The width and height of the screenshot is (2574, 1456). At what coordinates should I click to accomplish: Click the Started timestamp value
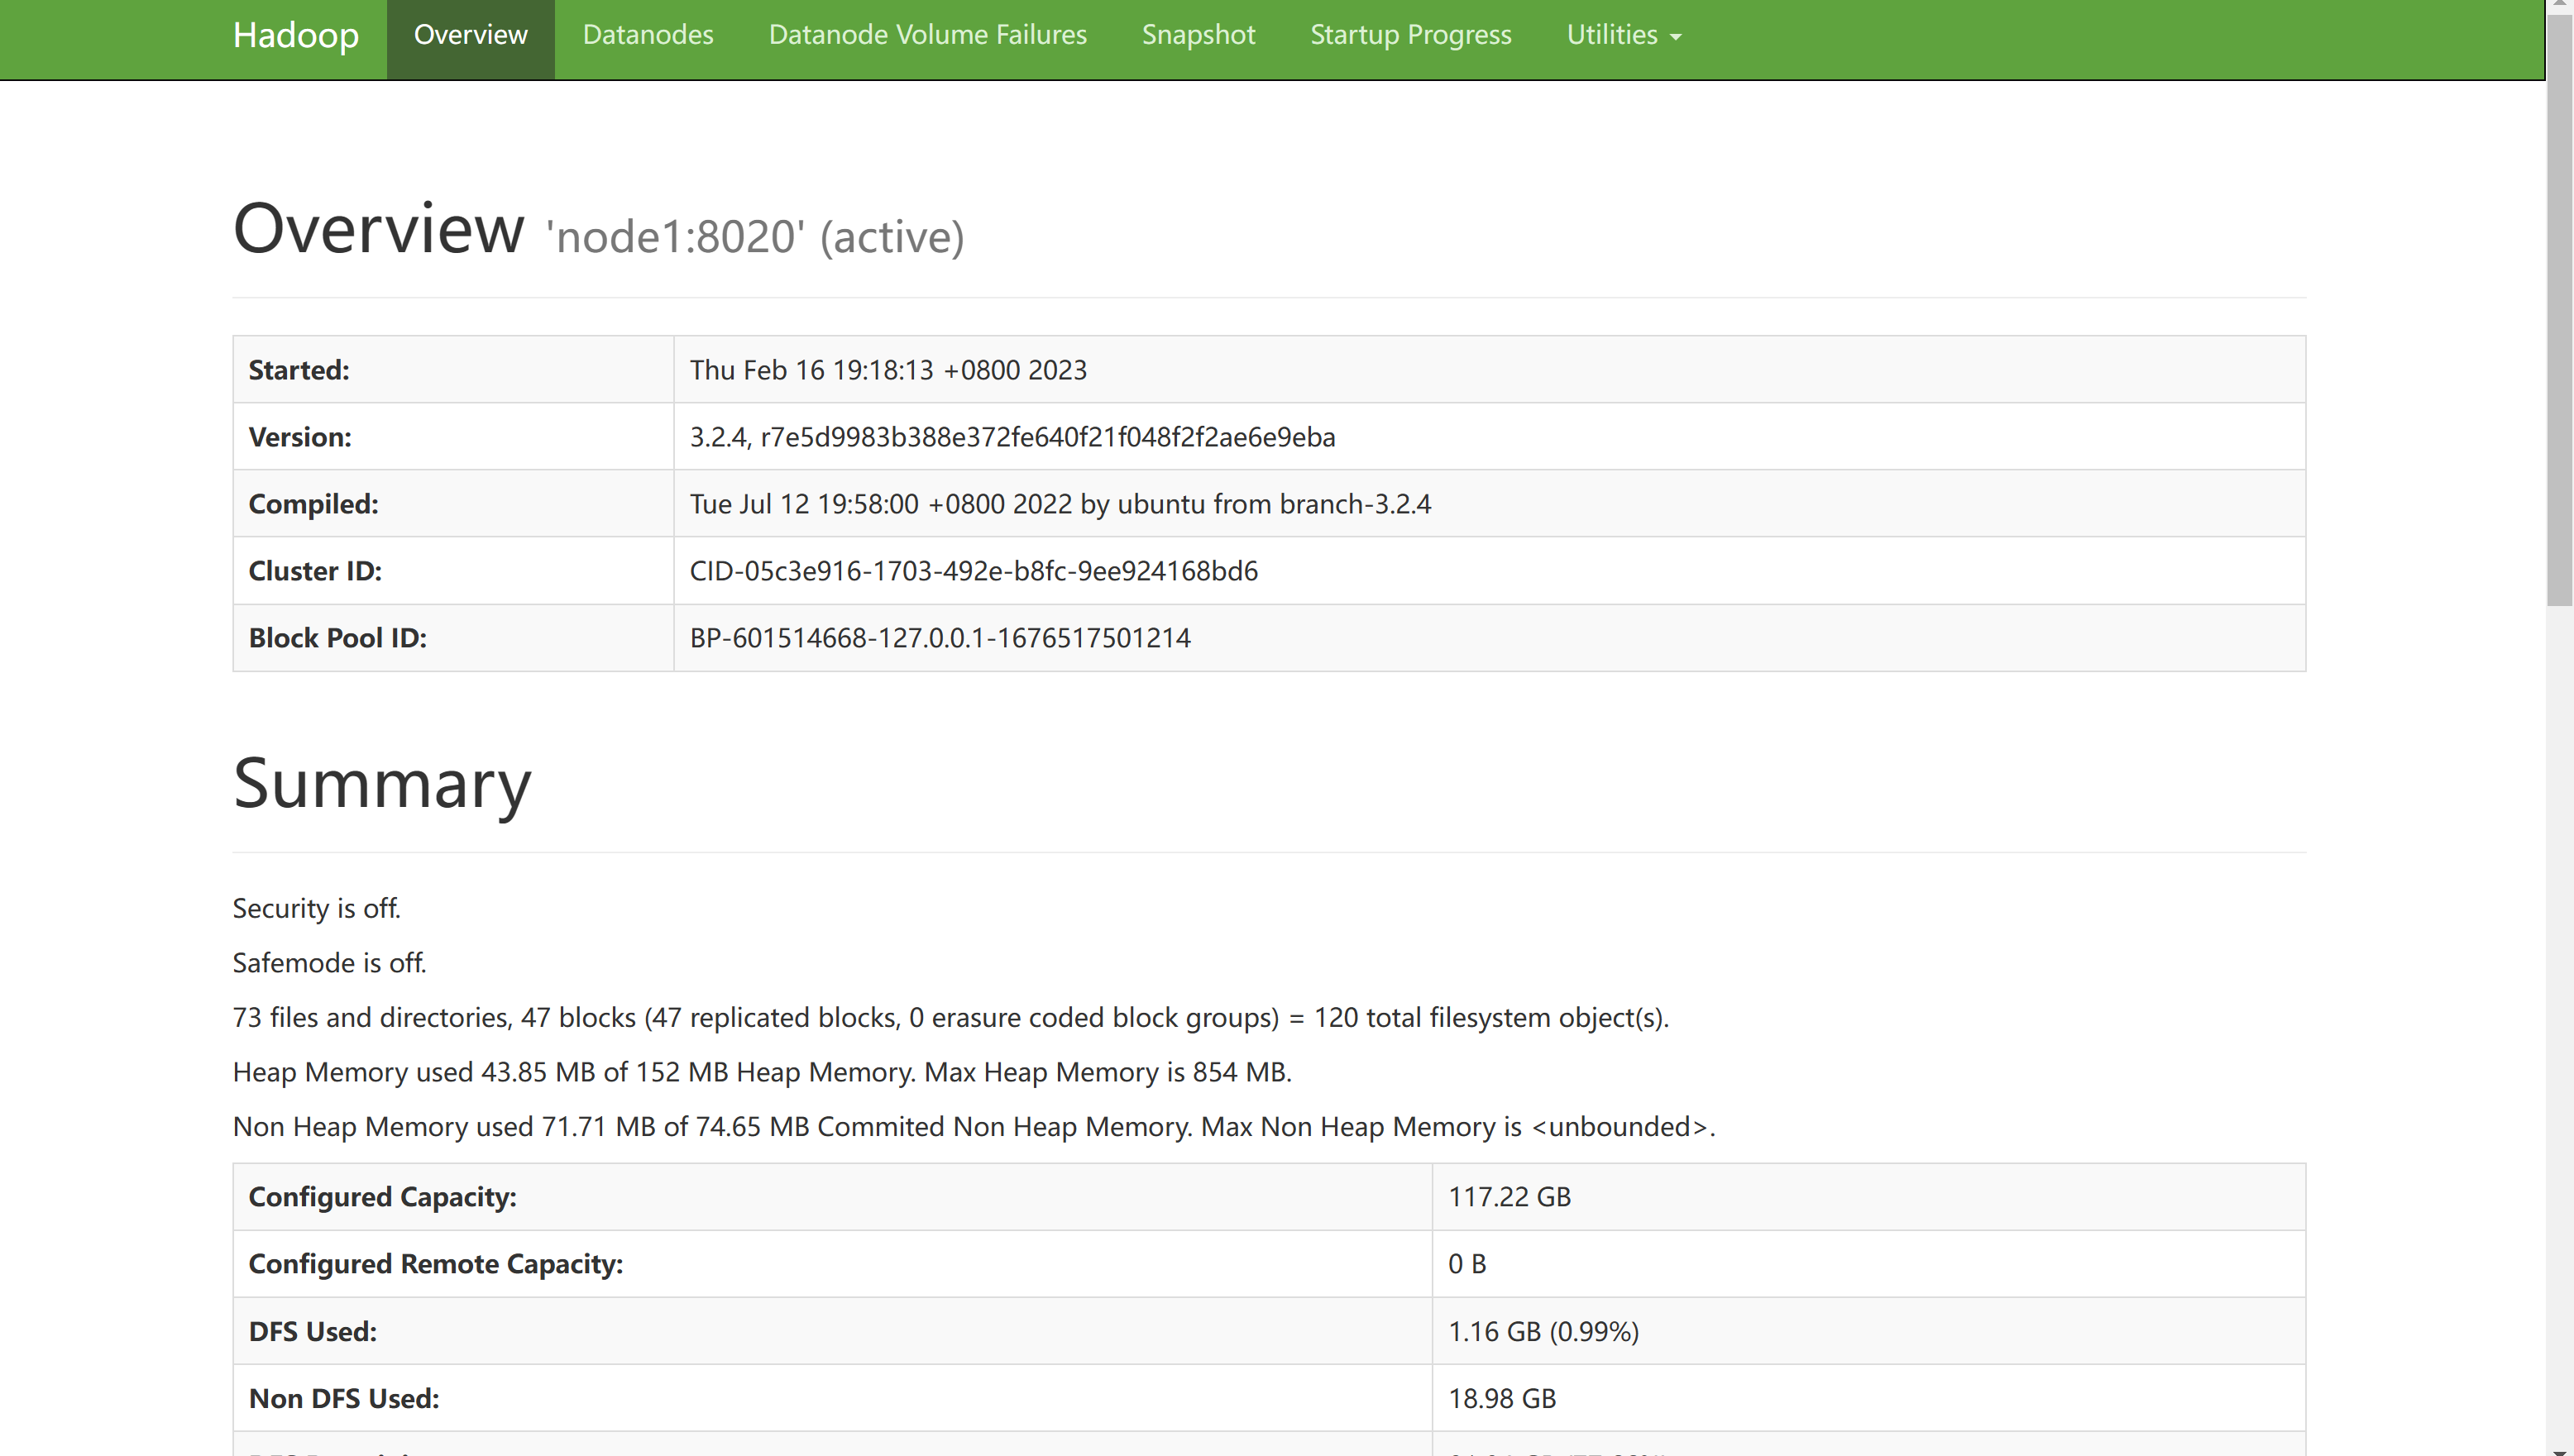[x=888, y=370]
